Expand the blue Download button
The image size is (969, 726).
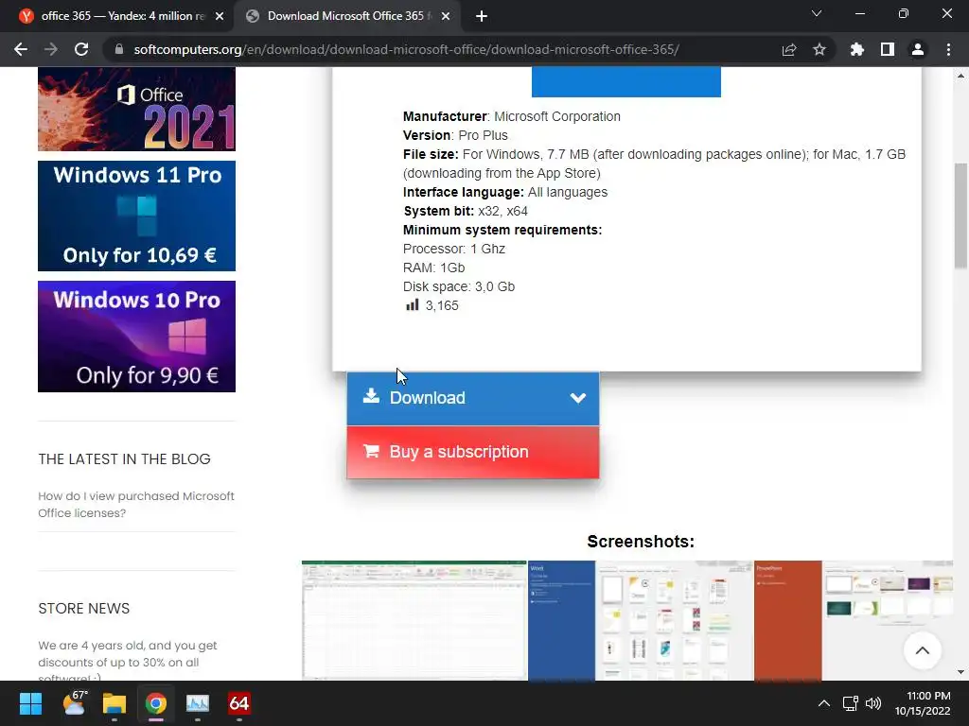(x=473, y=398)
